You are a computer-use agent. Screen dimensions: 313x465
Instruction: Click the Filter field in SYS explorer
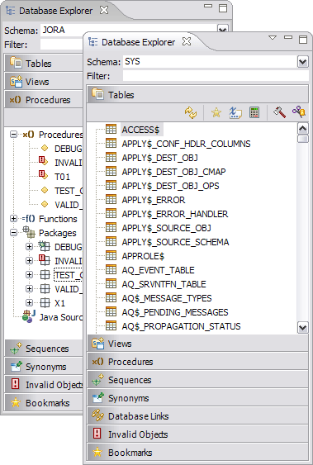(216, 76)
